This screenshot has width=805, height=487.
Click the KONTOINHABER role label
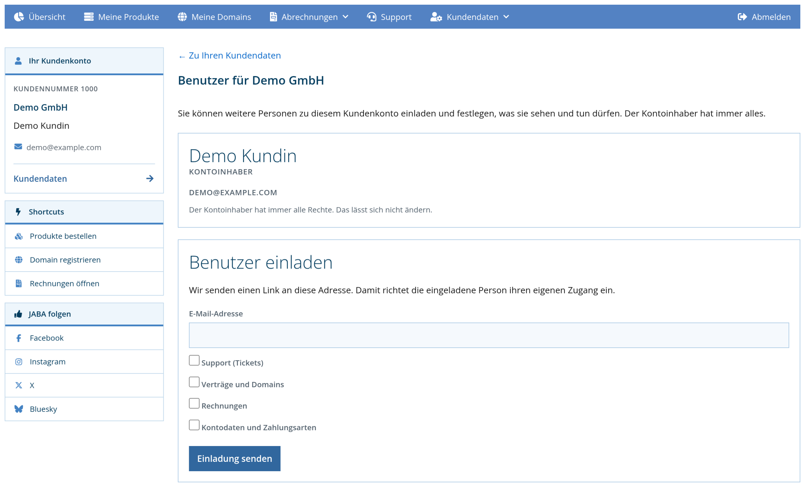click(221, 172)
